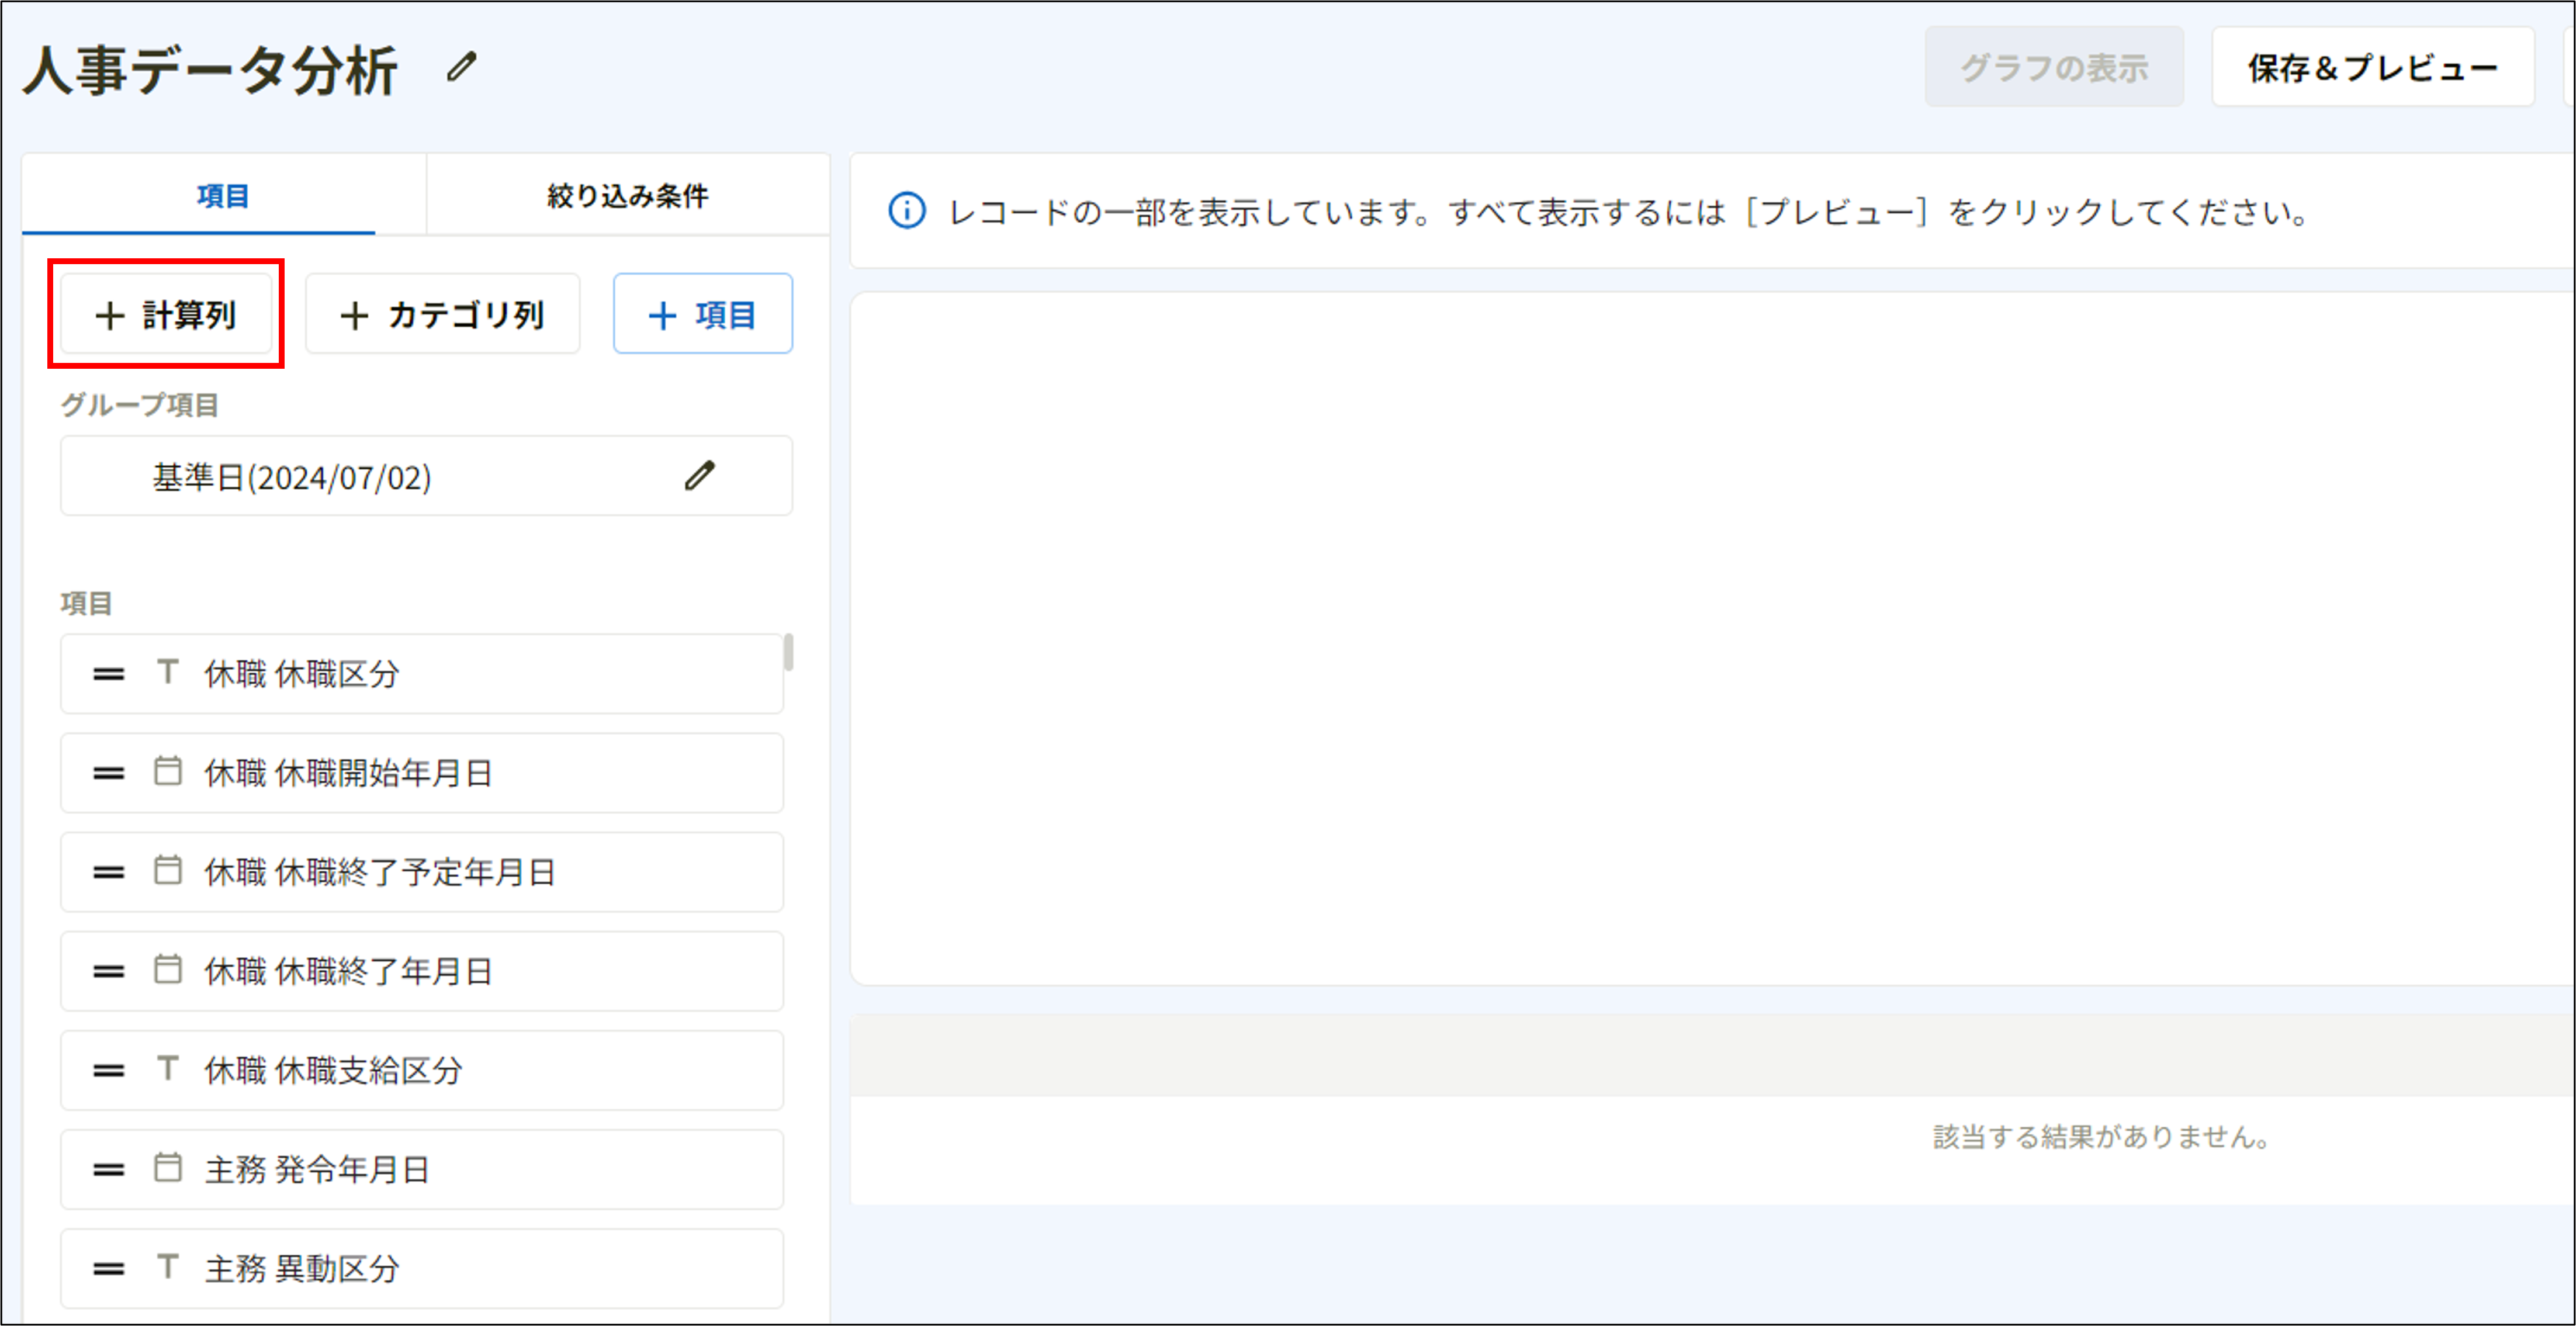Click the text-type icon on 休職 休職支給区分

pos(167,1070)
